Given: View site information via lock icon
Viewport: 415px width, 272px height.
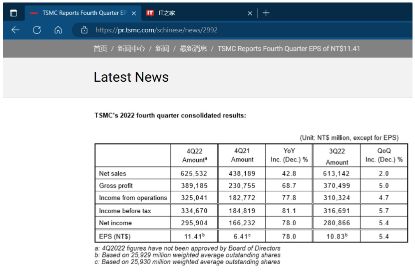Looking at the screenshot, I should click(x=84, y=30).
